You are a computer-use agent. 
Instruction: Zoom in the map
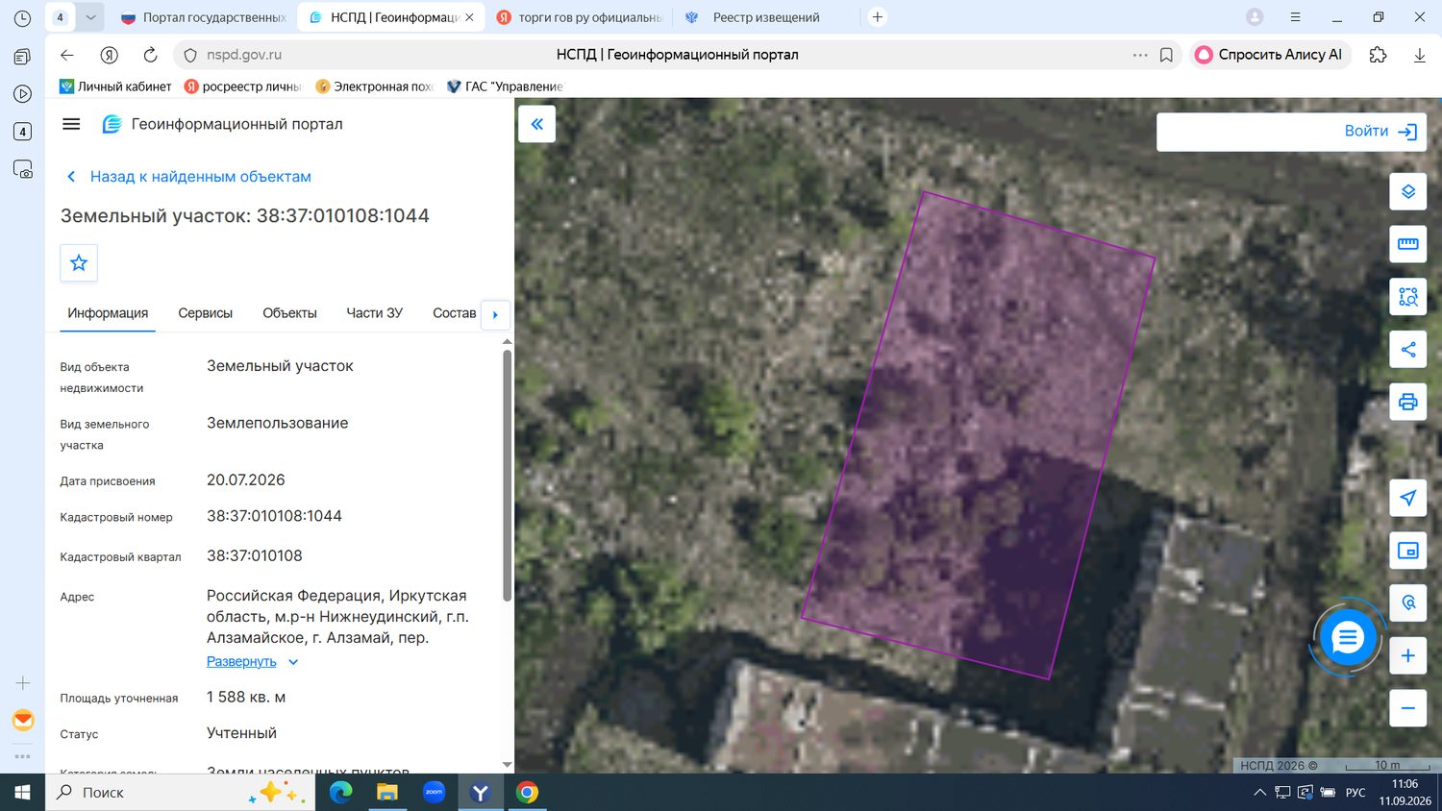(x=1408, y=655)
